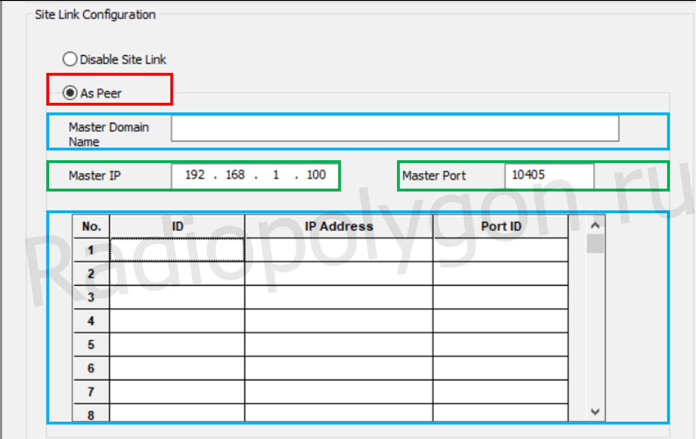Click the first octet 192 of Master IP
Screen dimensions: 696x439
(x=195, y=175)
